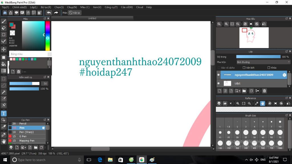292x164 pixels.
Task: Click the rainbow hue strip
Action: [x=48, y=36]
